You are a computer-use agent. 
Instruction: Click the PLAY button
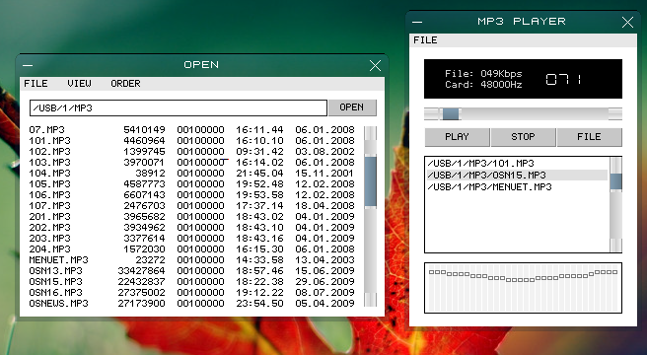[x=457, y=137]
